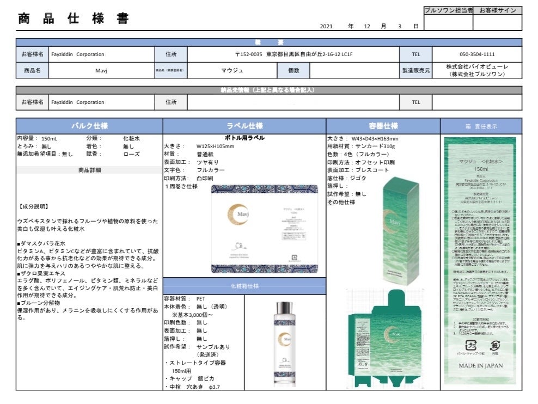
Task: Click the empty 個数 quantity field
Action: click(354, 70)
